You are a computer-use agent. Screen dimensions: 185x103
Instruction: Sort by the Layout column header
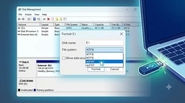[47, 24]
